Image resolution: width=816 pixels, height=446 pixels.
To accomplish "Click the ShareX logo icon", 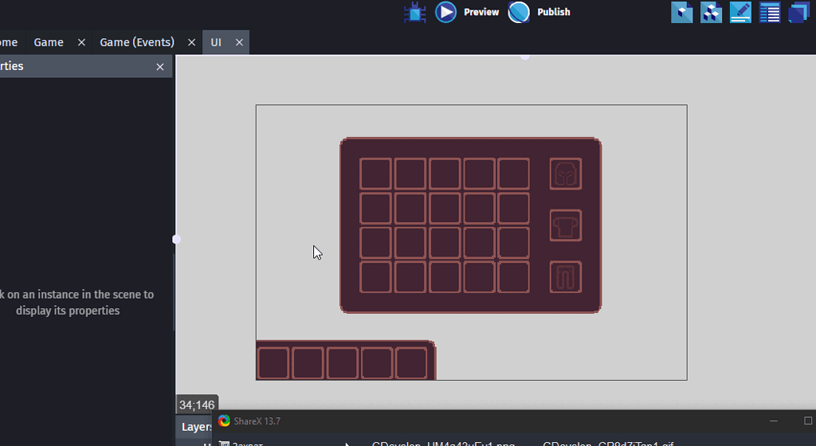I will (x=224, y=421).
